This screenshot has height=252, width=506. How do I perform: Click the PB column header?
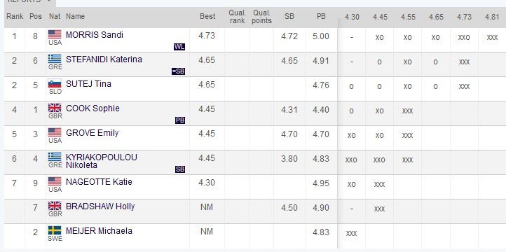[x=321, y=16]
